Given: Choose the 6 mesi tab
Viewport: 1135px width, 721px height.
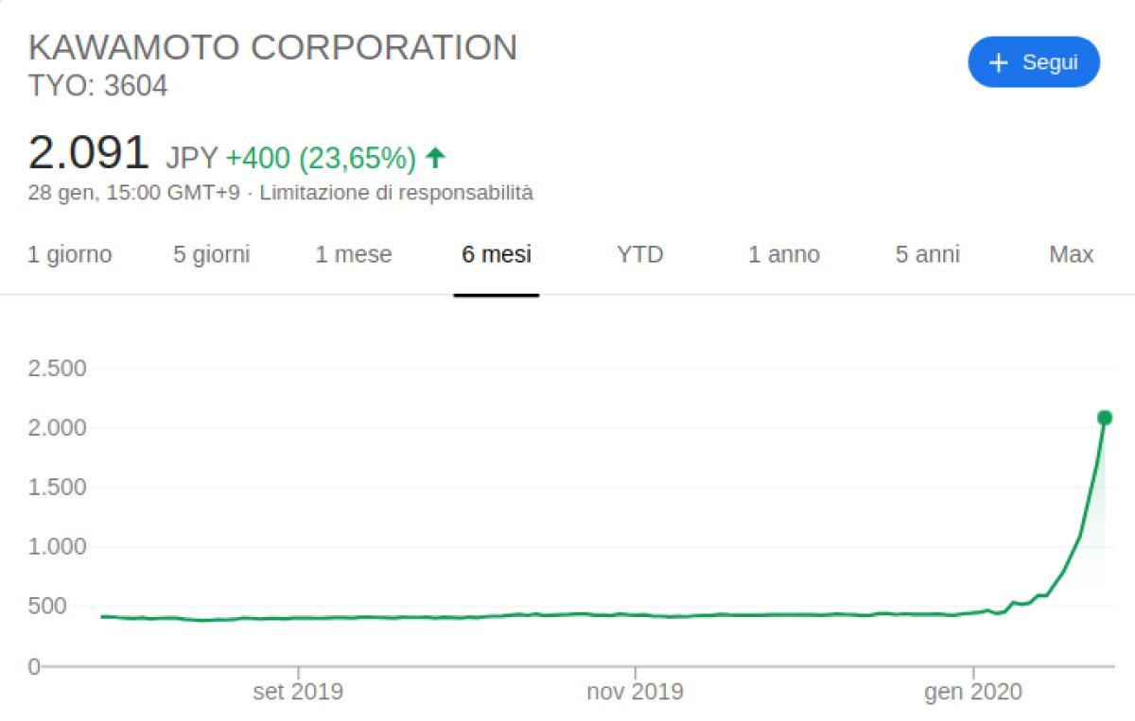Looking at the screenshot, I should coord(497,254).
